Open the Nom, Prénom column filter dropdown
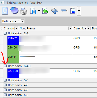 point(70,28)
